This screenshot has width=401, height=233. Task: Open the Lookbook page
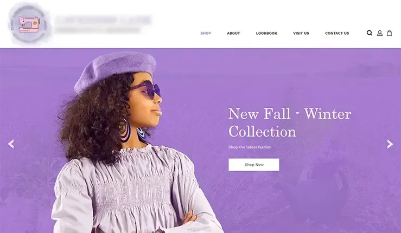tap(266, 33)
